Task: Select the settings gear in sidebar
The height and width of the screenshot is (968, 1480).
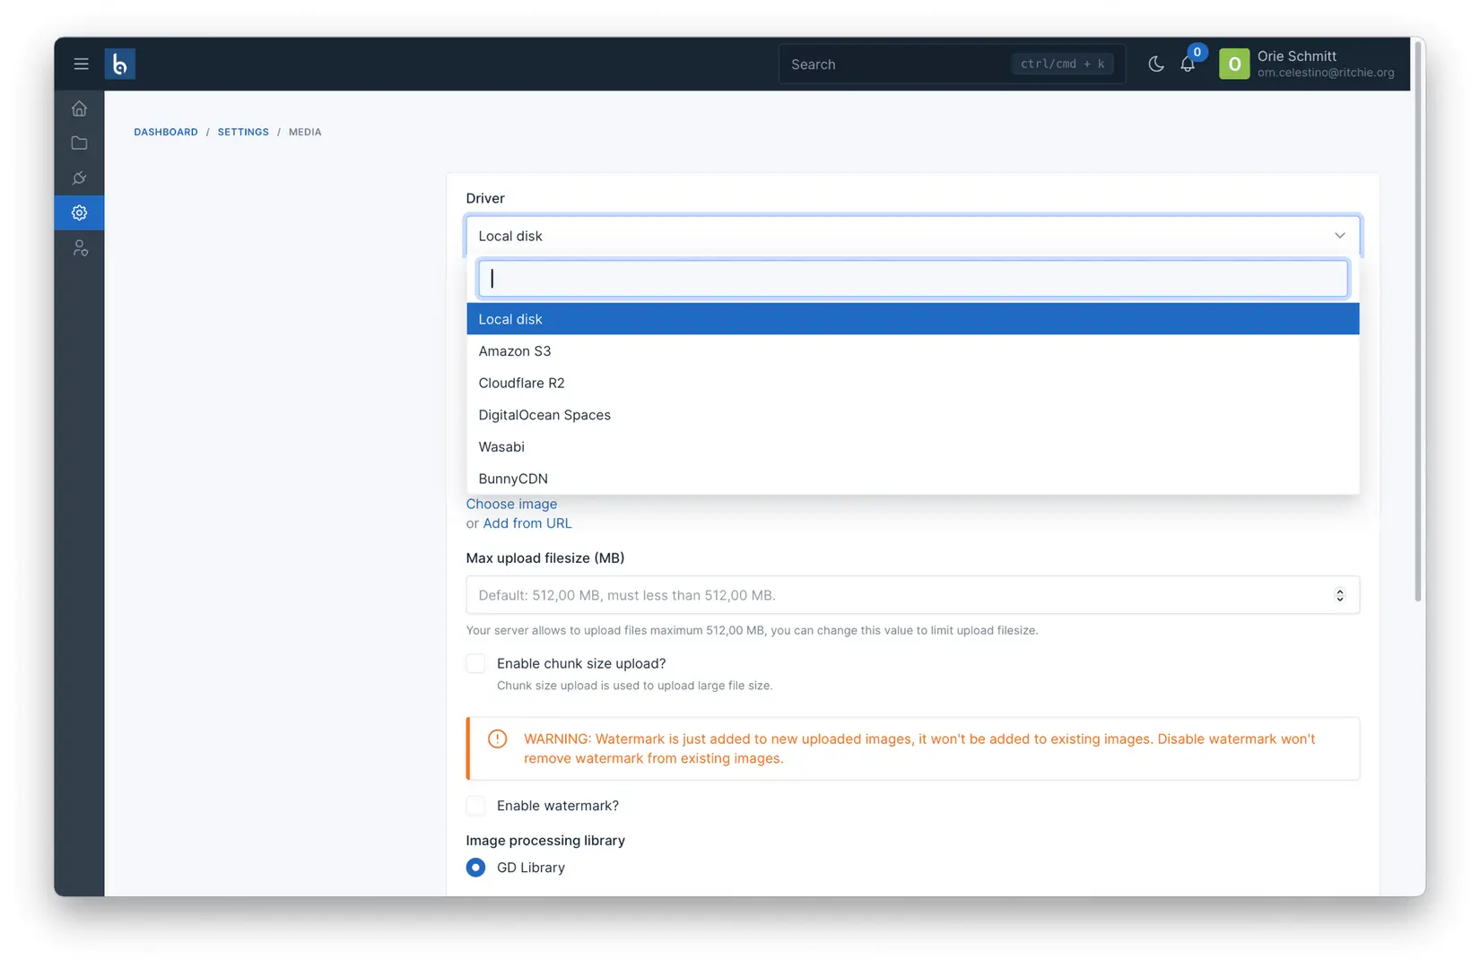Action: 79,212
